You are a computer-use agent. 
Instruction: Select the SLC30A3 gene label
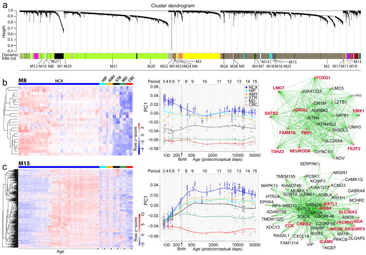[348, 212]
